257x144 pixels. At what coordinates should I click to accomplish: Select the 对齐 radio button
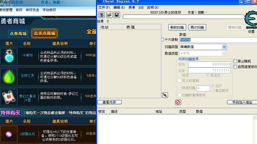pyautogui.click(x=213, y=86)
